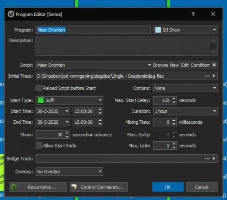Decrease Mixing Time with the down arrow
The image size is (227, 200).
coord(174,124)
